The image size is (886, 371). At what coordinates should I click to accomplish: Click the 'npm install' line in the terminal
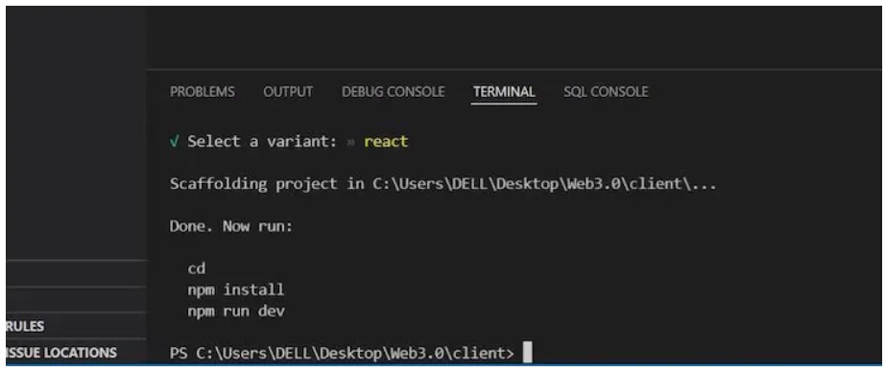coord(235,290)
